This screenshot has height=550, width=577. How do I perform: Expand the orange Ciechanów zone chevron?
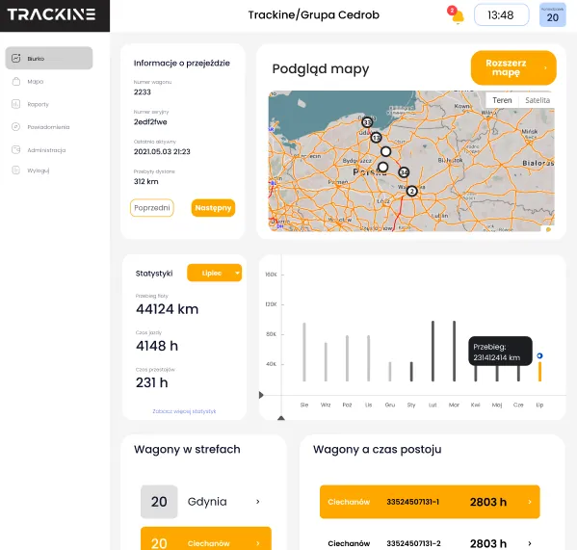258,543
